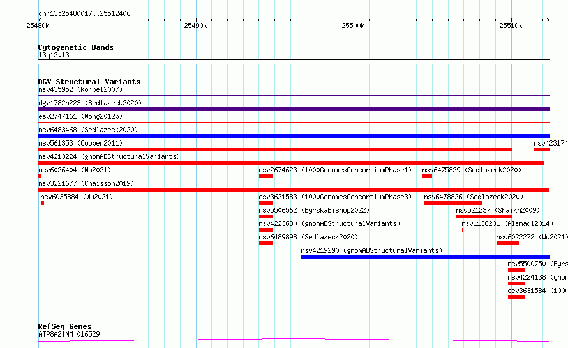Select esv3631583 (1000GenomesConsortiumPhase3) label
The width and height of the screenshot is (568, 348).
335,197
